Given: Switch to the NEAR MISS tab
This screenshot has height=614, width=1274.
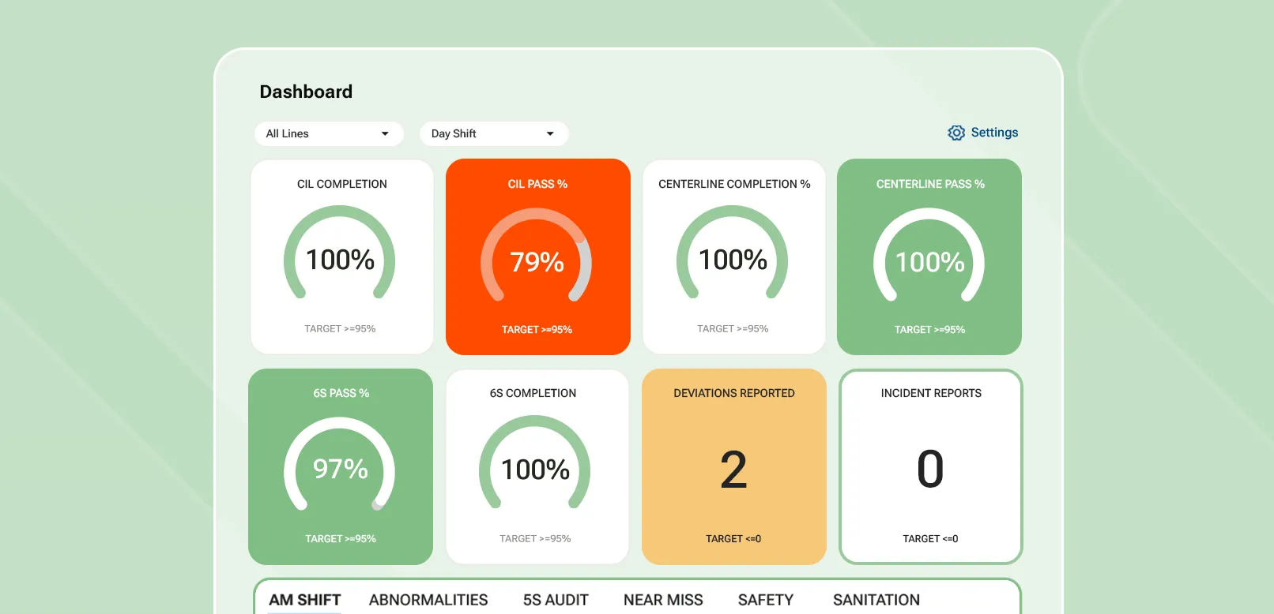Looking at the screenshot, I should pos(663,600).
